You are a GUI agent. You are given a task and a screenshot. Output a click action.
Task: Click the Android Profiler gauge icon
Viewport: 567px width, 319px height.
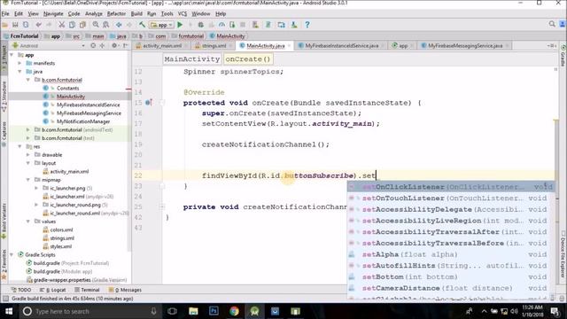coord(221,25)
